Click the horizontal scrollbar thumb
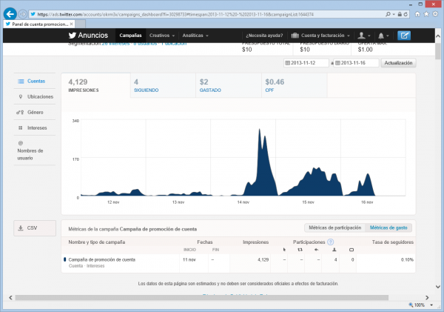The width and height of the screenshot is (444, 312). point(201,297)
